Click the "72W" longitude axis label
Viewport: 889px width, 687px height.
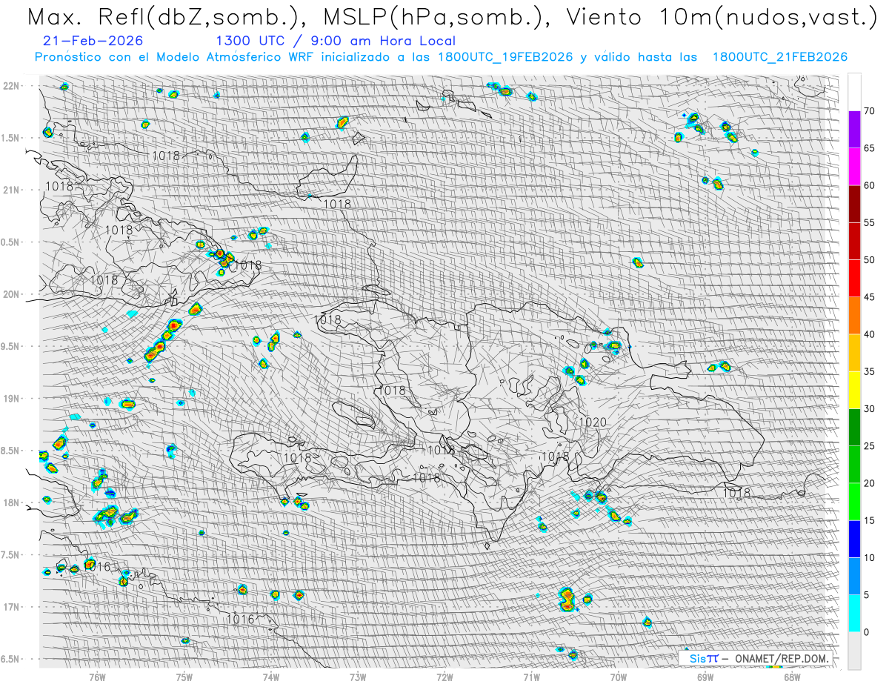(444, 676)
